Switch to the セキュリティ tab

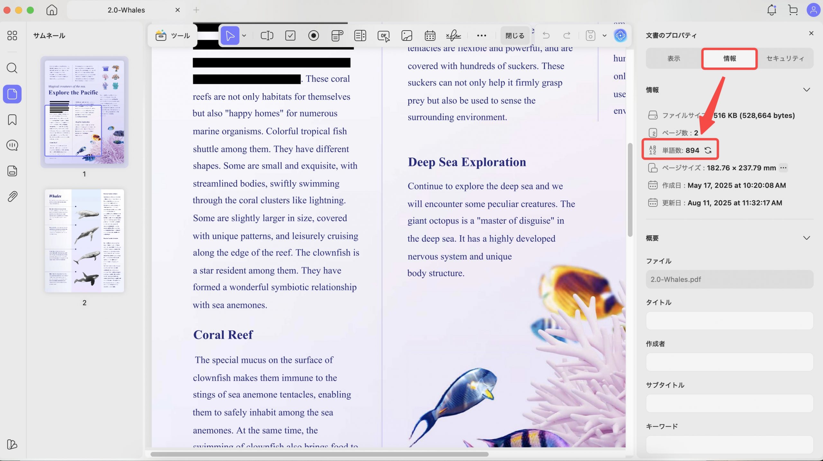click(785, 59)
